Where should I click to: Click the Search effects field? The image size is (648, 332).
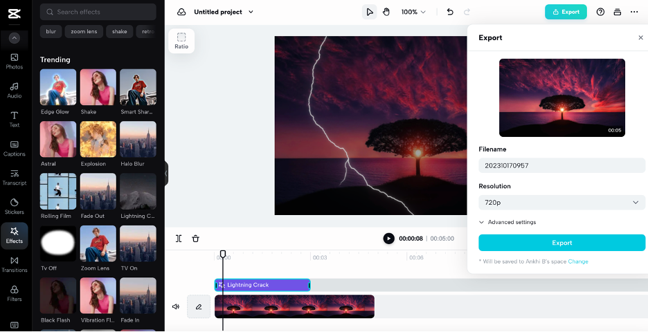coord(98,12)
